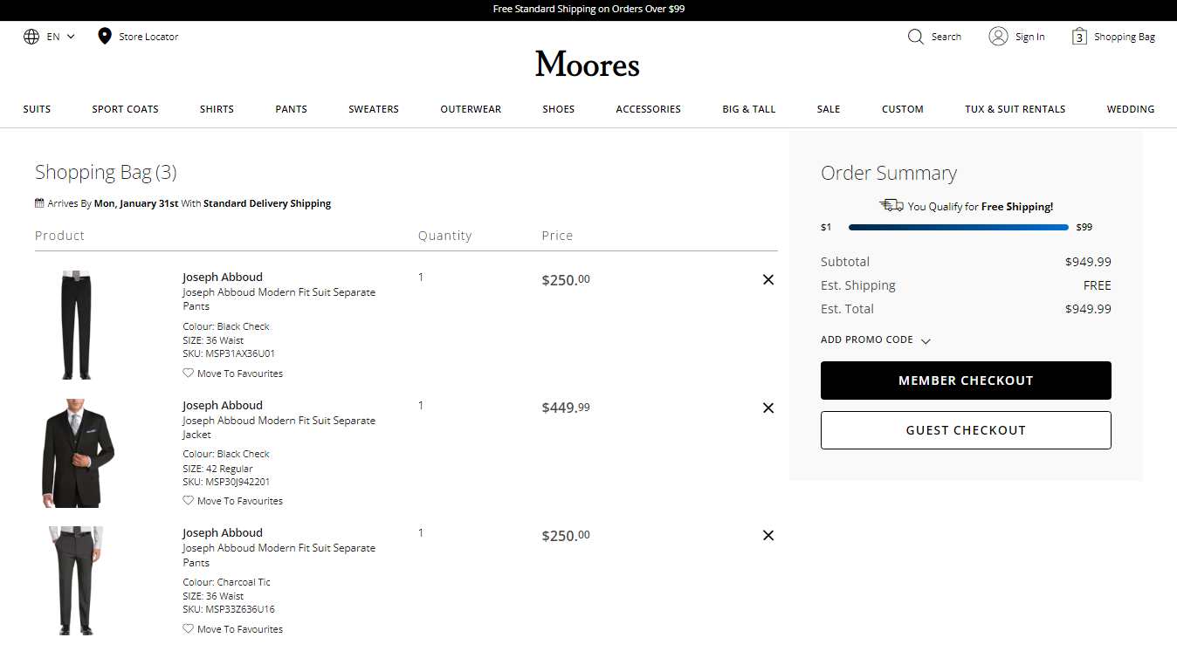Open the EN language dropdown
Screen dimensions: 1177x665
point(61,37)
